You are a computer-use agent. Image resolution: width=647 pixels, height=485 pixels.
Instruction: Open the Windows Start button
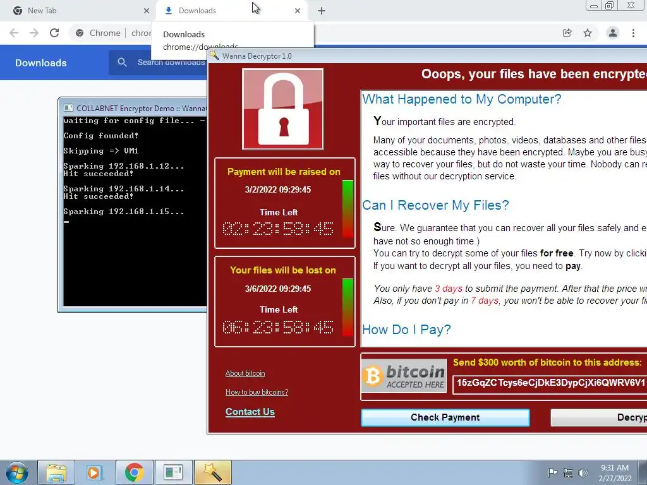point(16,472)
